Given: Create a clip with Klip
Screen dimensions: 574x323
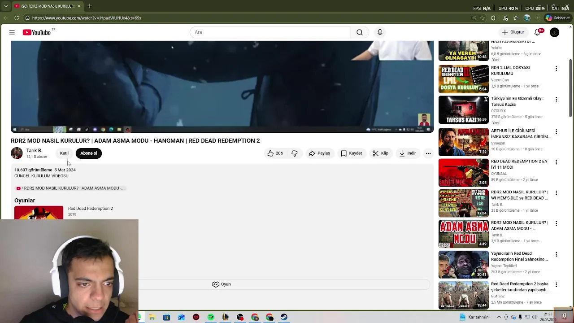Looking at the screenshot, I should click(380, 153).
